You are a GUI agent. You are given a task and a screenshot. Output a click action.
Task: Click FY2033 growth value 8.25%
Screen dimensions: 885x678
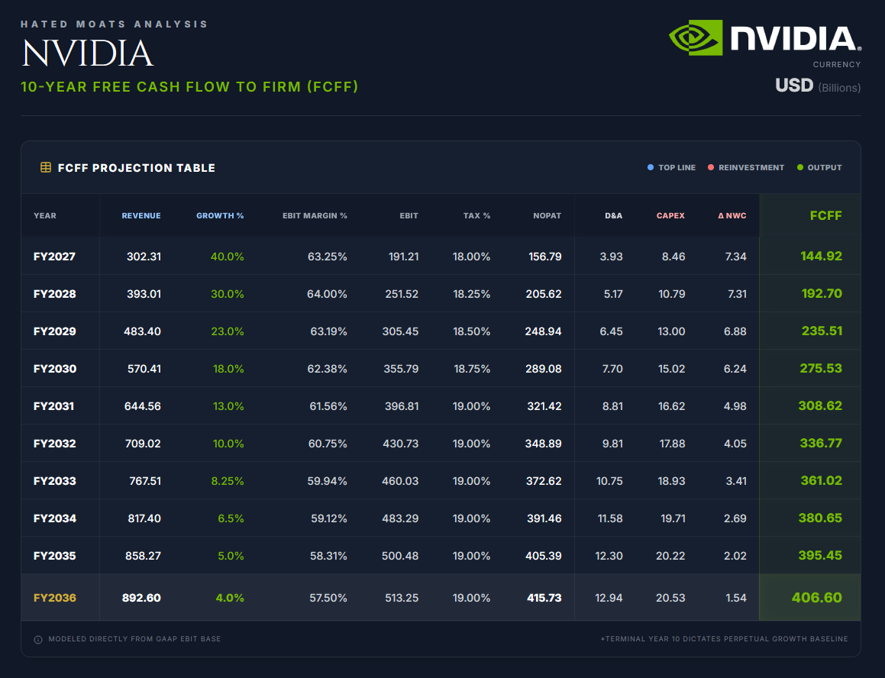228,481
